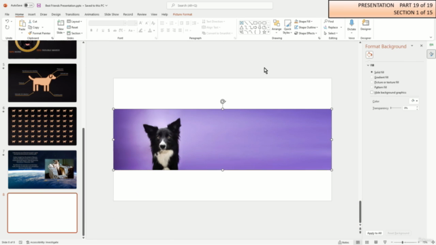Open Notes from the status bar

coord(343,242)
